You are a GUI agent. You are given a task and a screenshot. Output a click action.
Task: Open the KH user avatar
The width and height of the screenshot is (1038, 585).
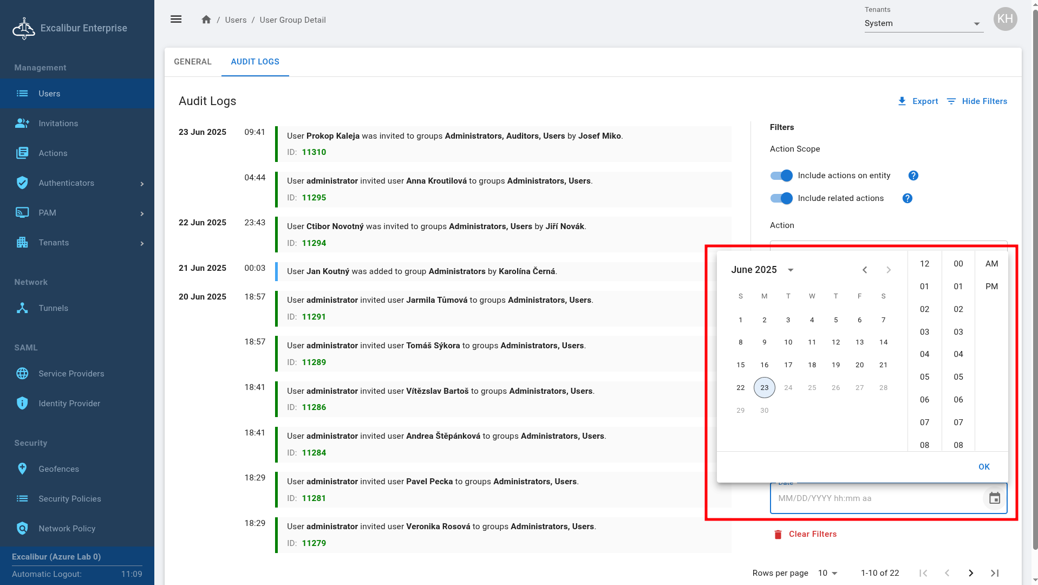1005,19
